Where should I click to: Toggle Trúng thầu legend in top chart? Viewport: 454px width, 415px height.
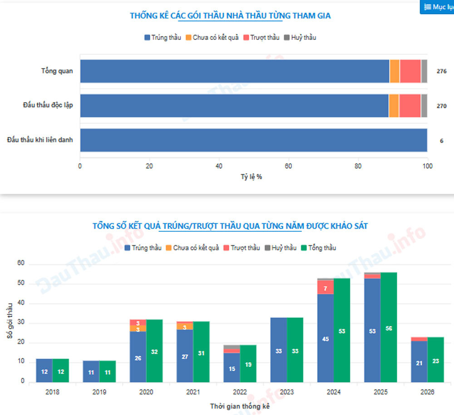click(x=163, y=38)
